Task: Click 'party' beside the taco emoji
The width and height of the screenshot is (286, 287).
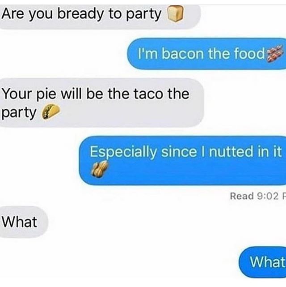Action: pos(19,113)
